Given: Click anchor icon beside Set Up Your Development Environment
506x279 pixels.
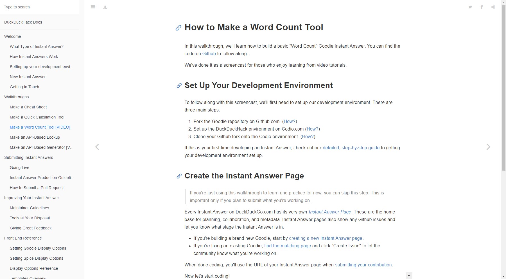Looking at the screenshot, I should [x=179, y=86].
